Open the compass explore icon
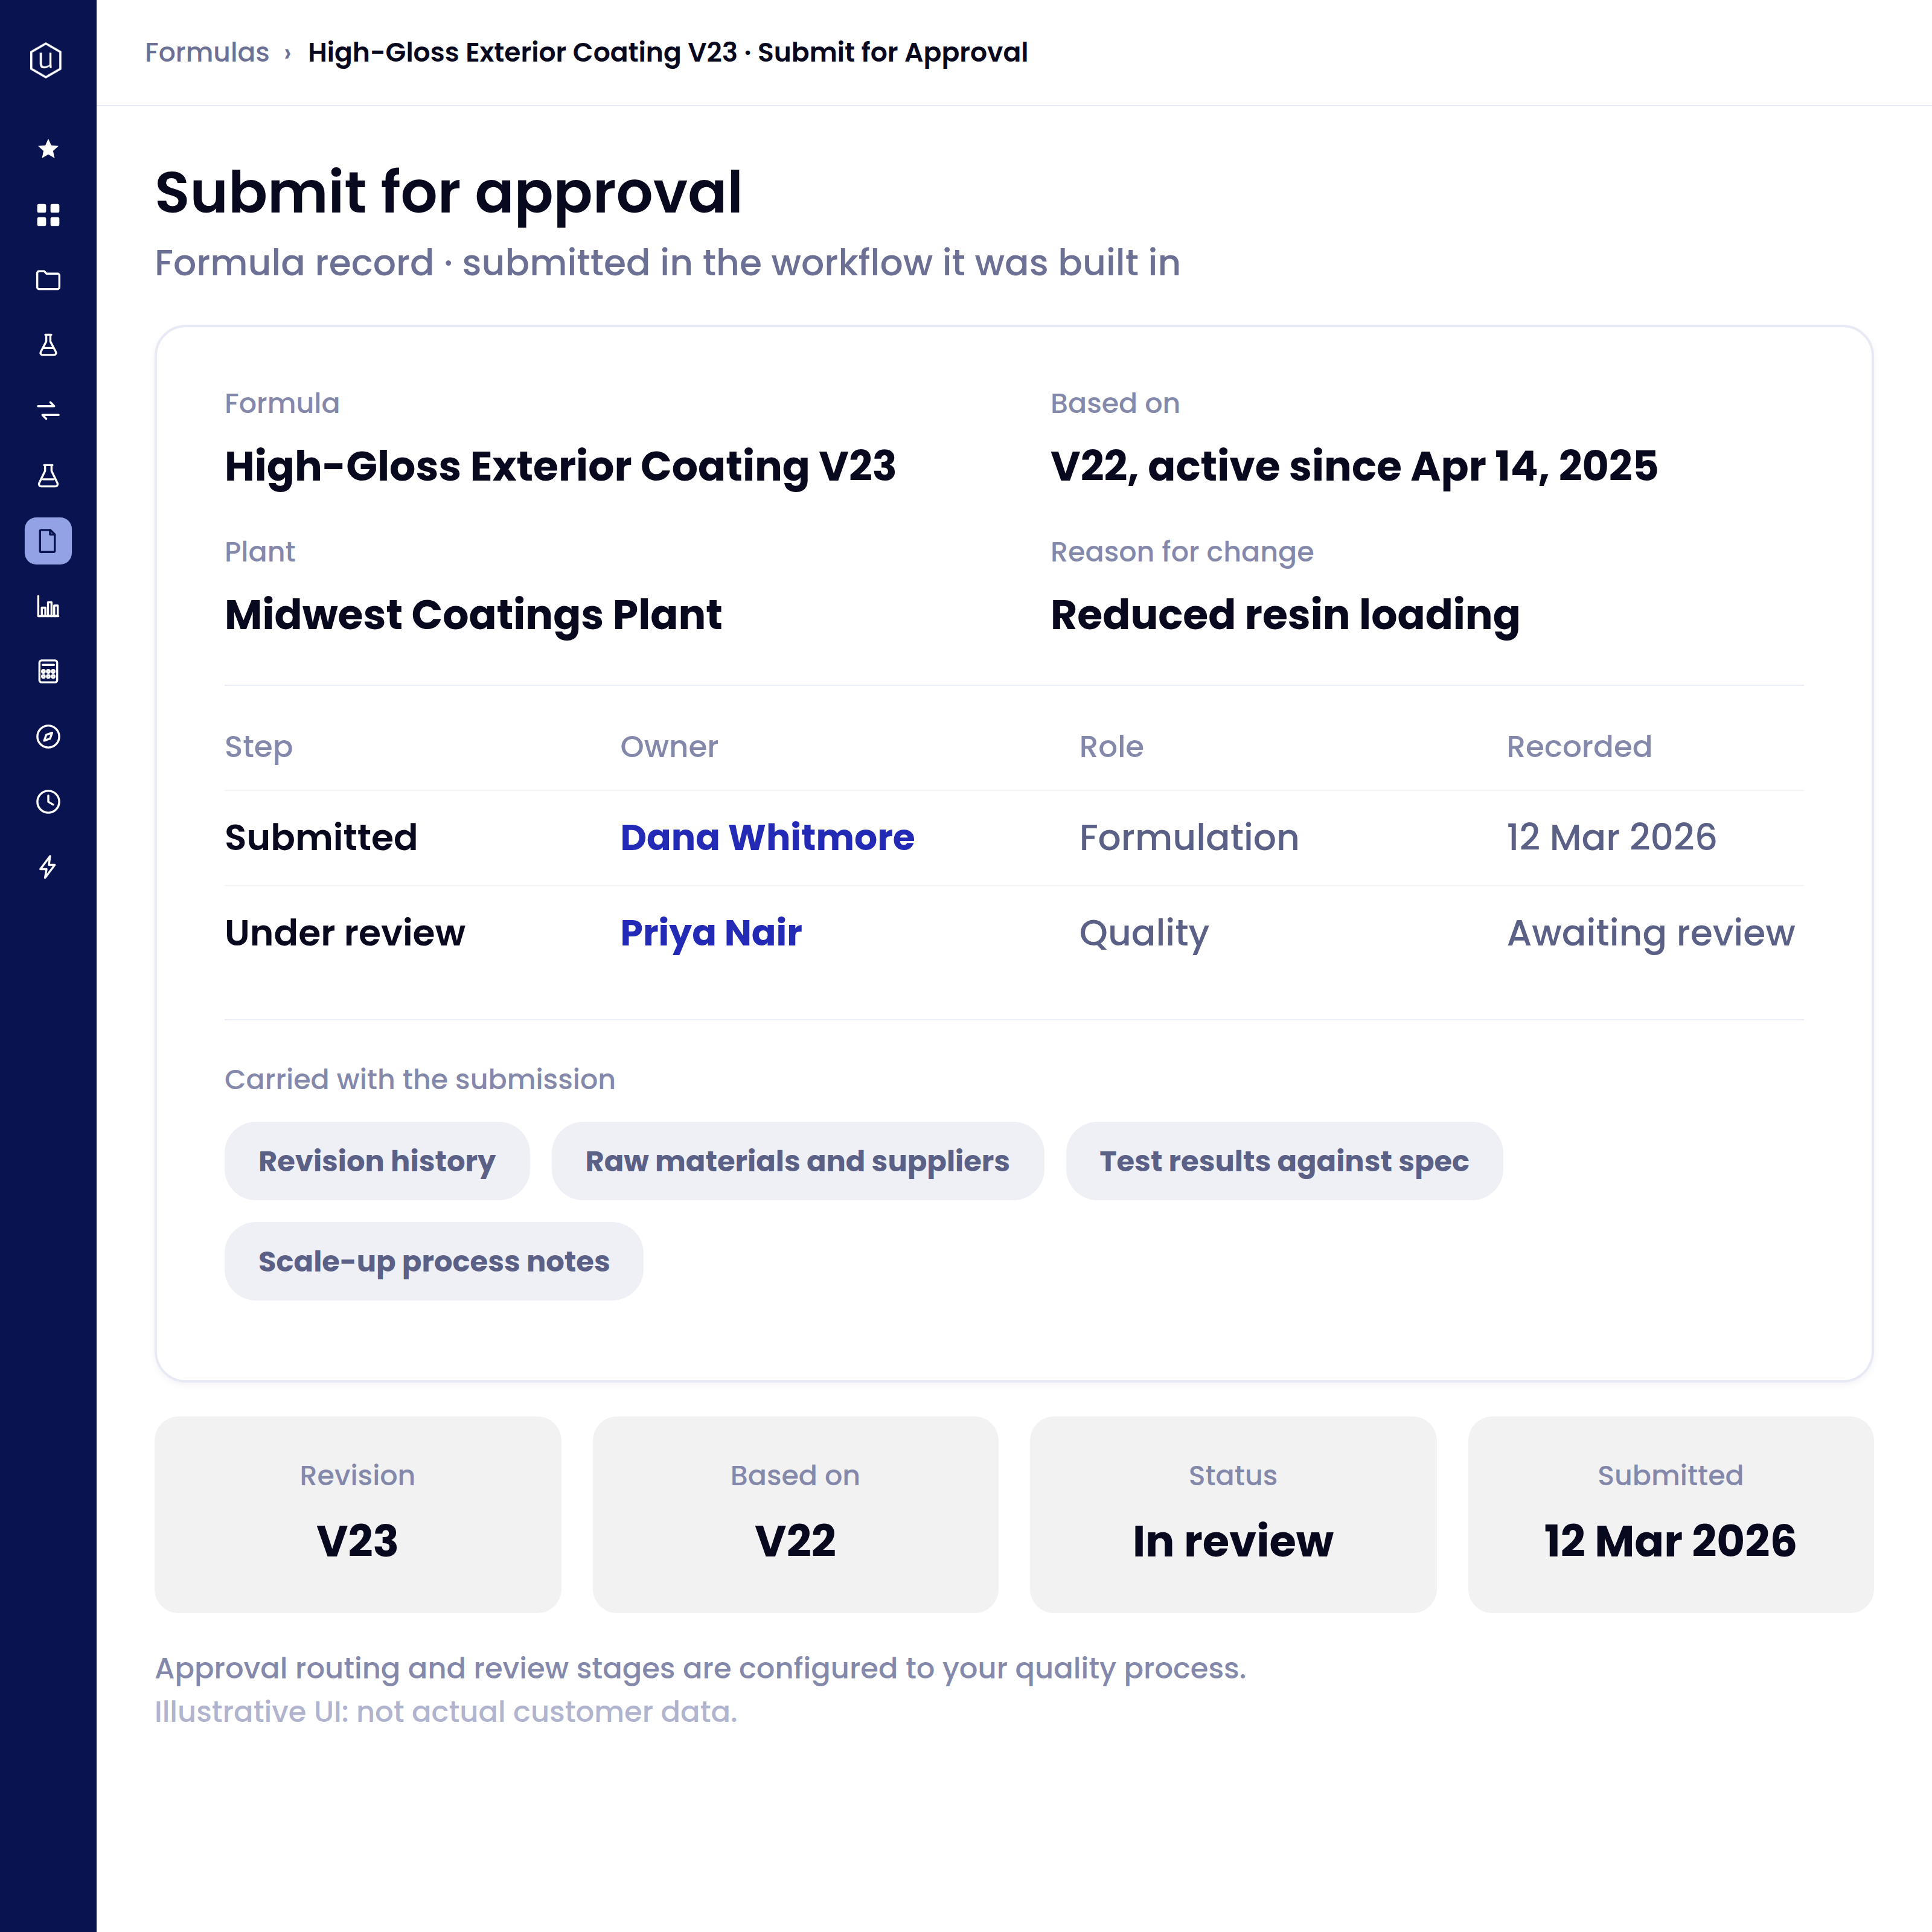 click(48, 736)
